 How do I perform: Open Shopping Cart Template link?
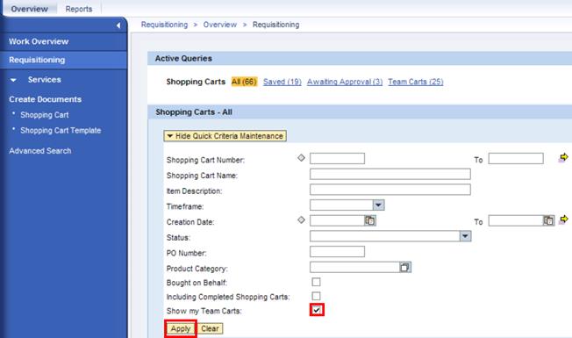(61, 130)
